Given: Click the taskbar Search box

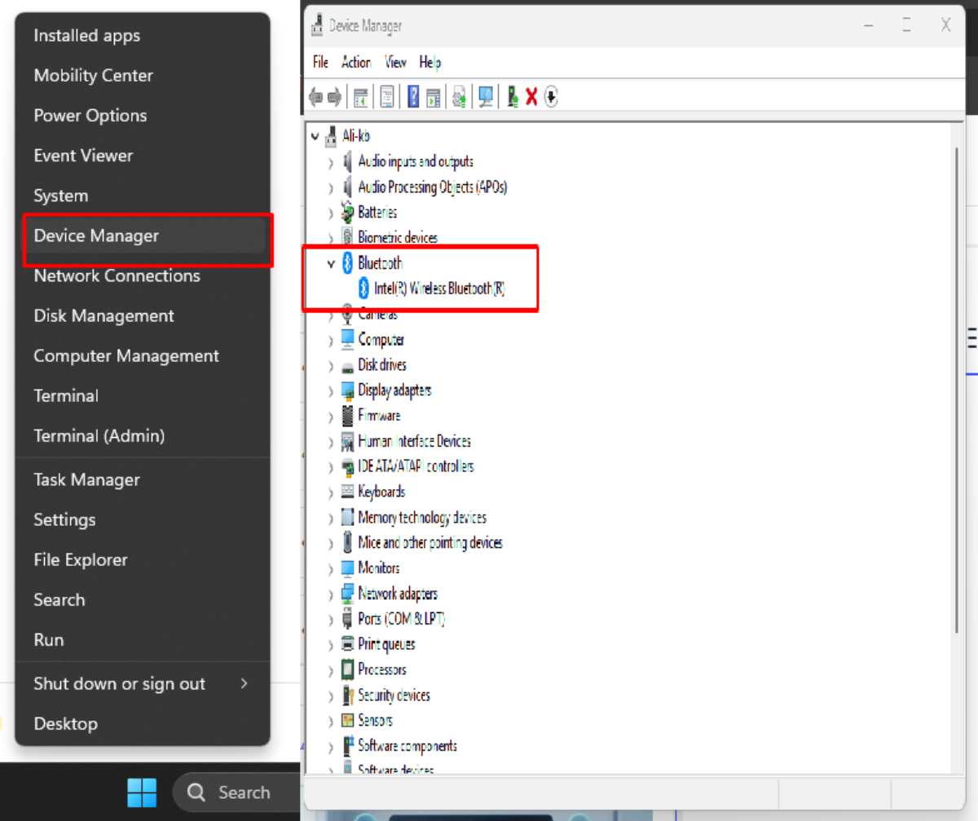Looking at the screenshot, I should (236, 792).
